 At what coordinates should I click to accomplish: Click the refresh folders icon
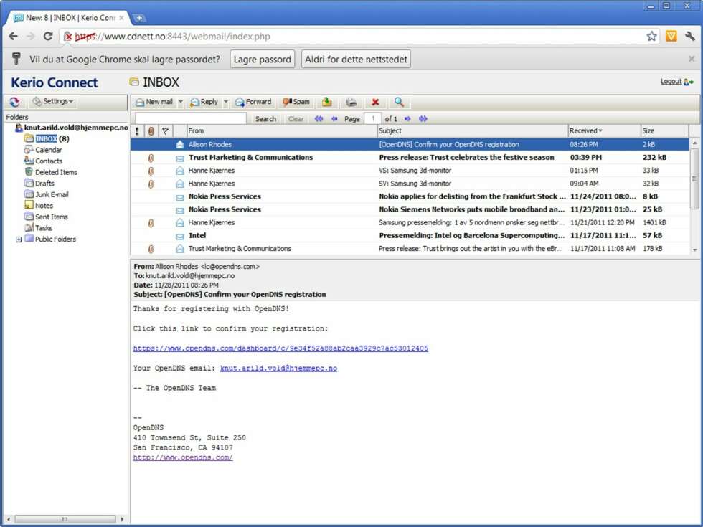[x=15, y=102]
